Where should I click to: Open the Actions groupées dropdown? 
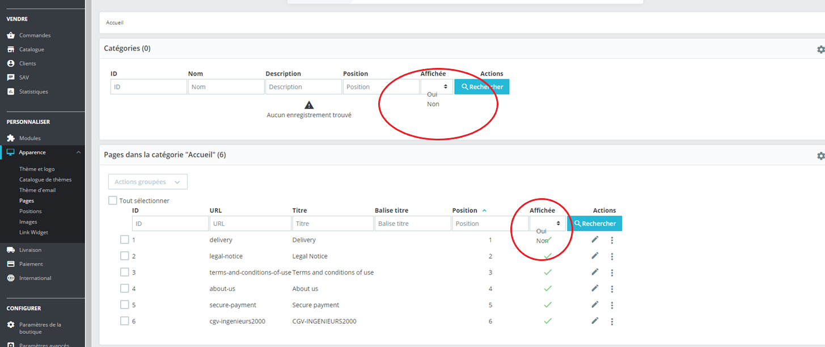(147, 182)
